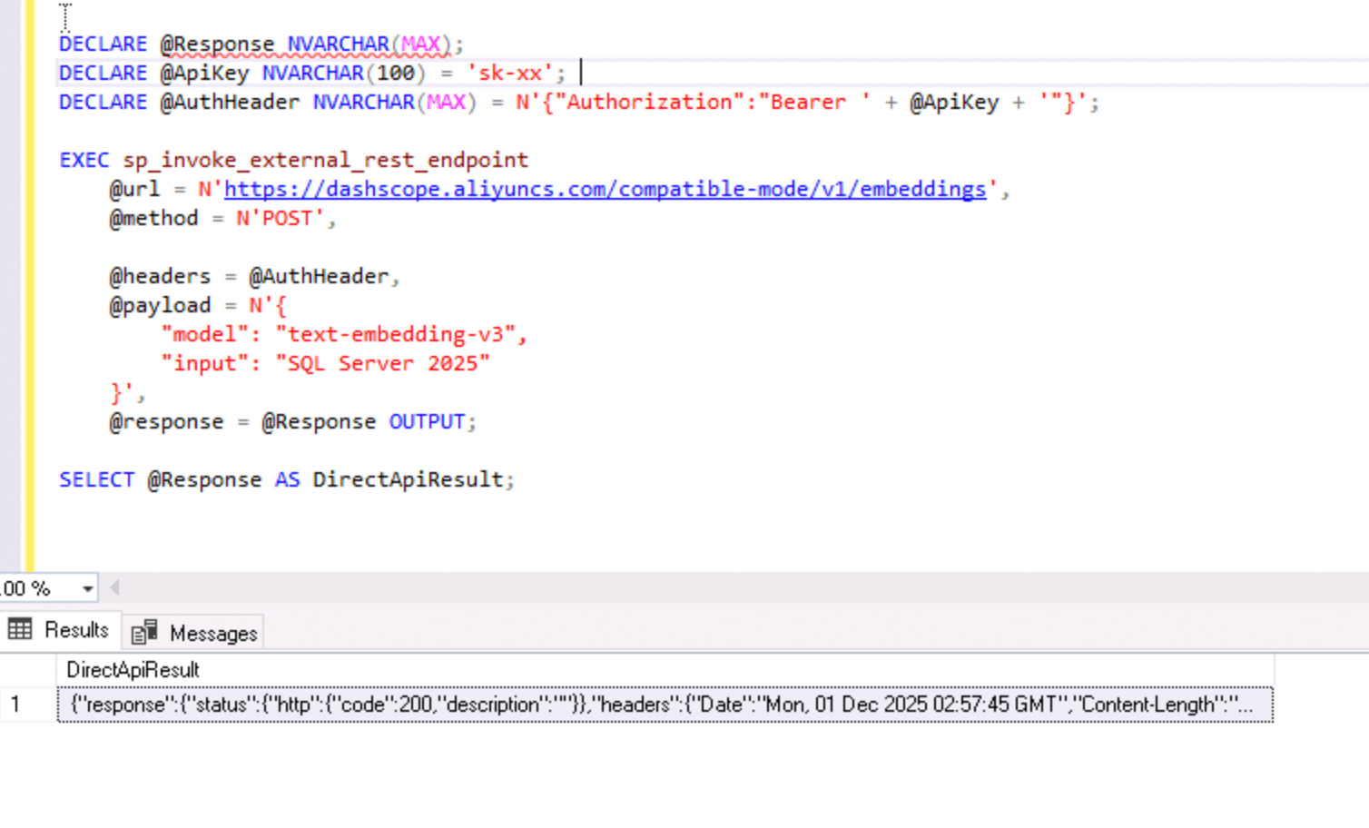Click the sp_invoke_external_rest_endpoint procedure name
Image resolution: width=1369 pixels, height=828 pixels.
pos(325,160)
